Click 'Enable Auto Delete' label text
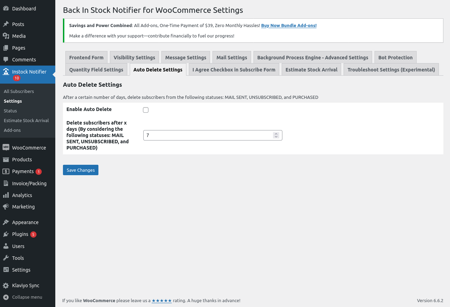Image resolution: width=450 pixels, height=307 pixels. point(89,109)
